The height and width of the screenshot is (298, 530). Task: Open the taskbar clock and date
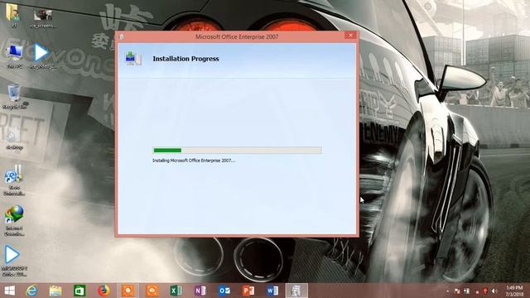click(514, 291)
